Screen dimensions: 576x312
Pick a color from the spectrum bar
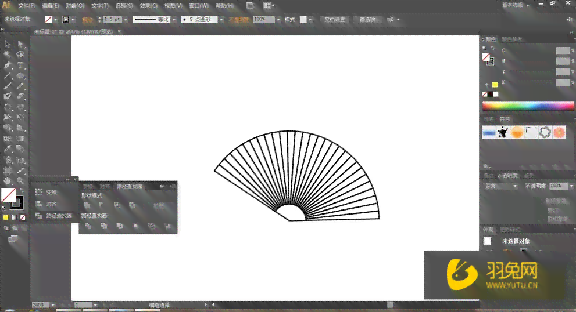point(528,106)
